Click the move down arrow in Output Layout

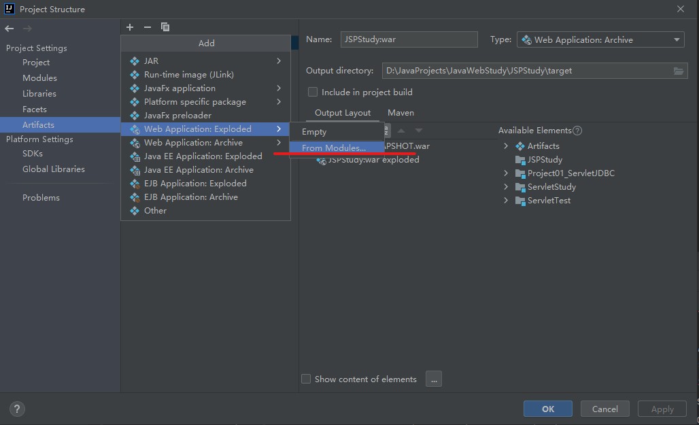click(x=419, y=131)
